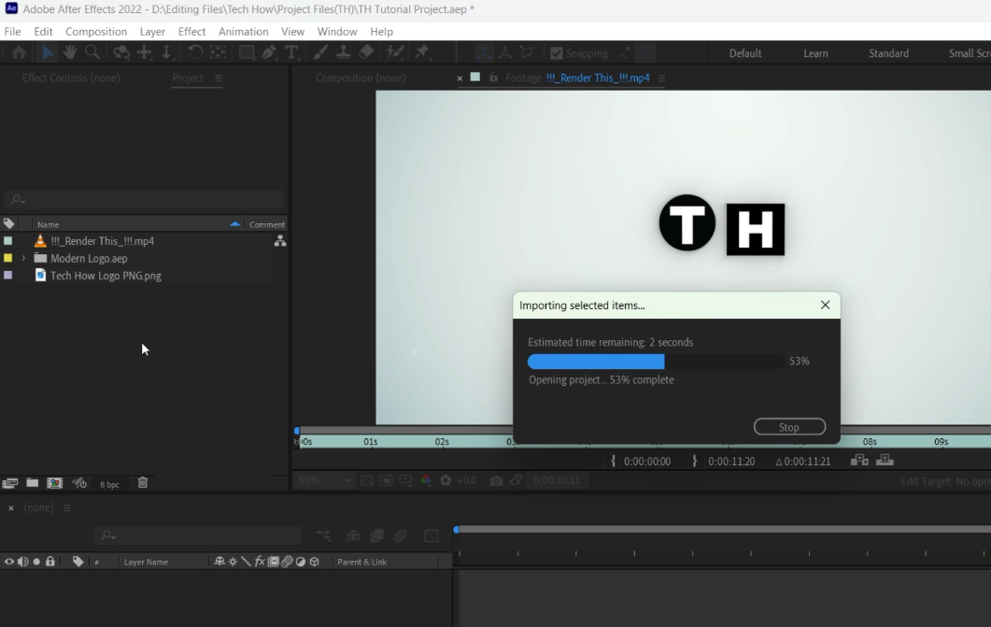This screenshot has height=627, width=991.
Task: Switch to the Learn workspace
Action: pyautogui.click(x=815, y=53)
